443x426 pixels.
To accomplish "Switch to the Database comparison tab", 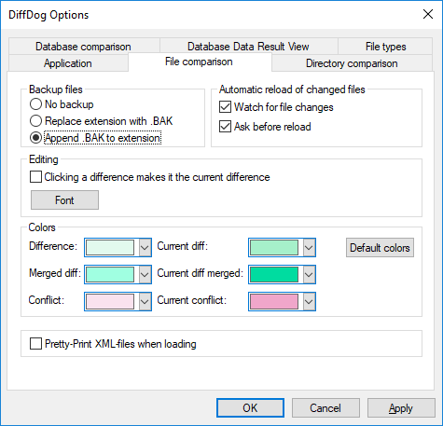I will point(83,47).
